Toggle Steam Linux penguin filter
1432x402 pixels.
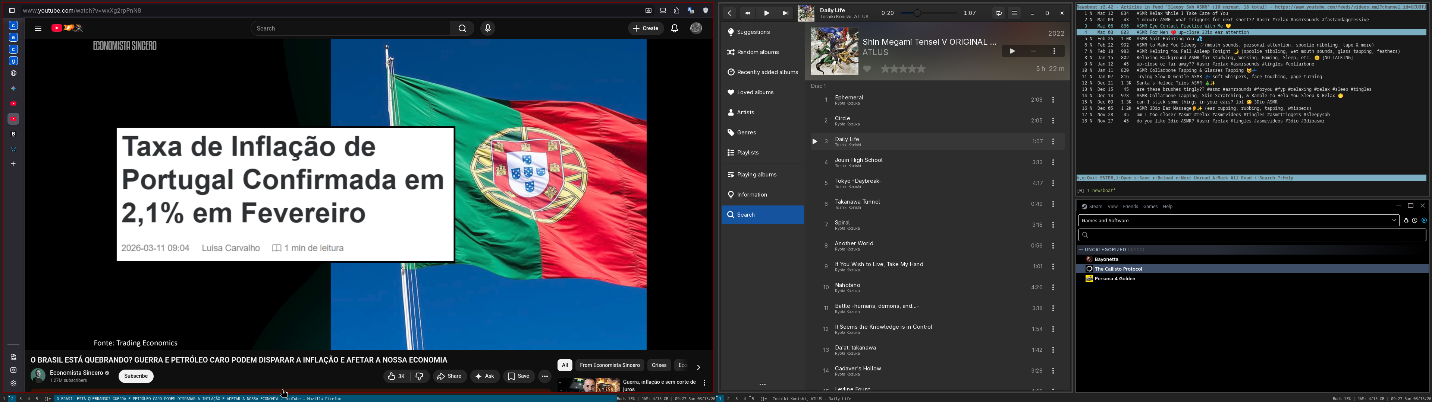(x=1406, y=221)
